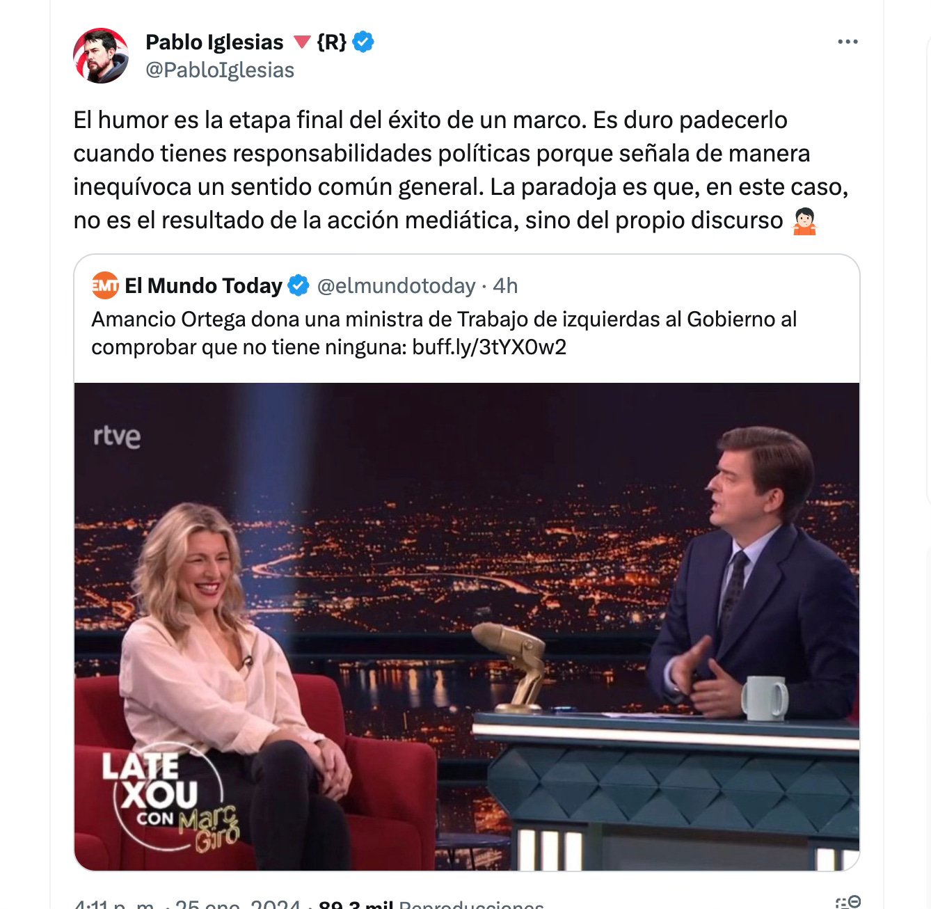Image resolution: width=931 pixels, height=909 pixels.
Task: Click the Reproducciones view count
Action: click(431, 903)
